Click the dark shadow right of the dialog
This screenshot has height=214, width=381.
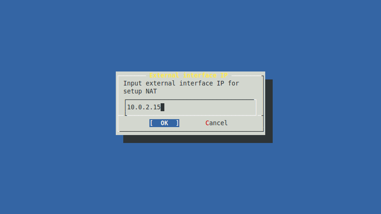pos(269,107)
